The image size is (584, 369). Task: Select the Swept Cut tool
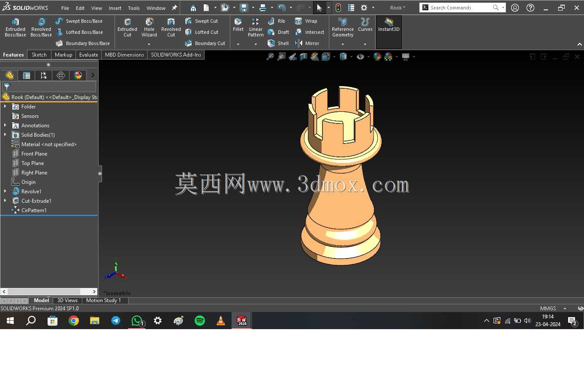(x=201, y=21)
